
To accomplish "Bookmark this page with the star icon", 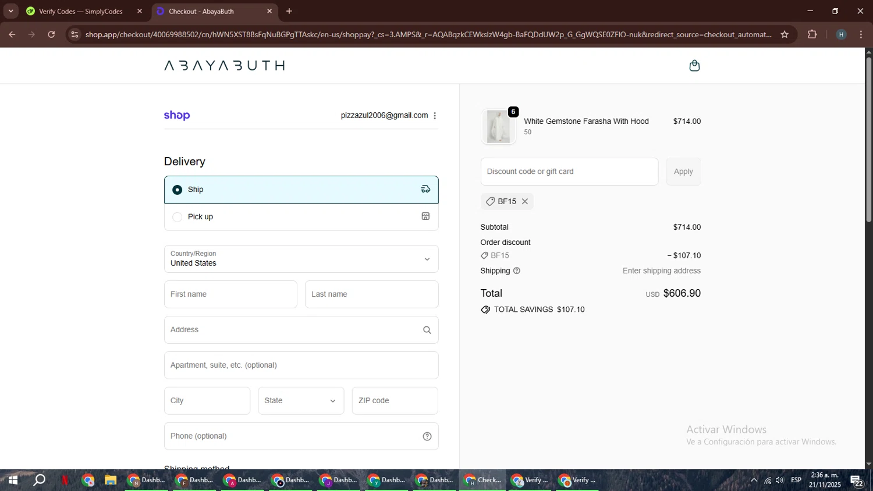I will pyautogui.click(x=785, y=34).
